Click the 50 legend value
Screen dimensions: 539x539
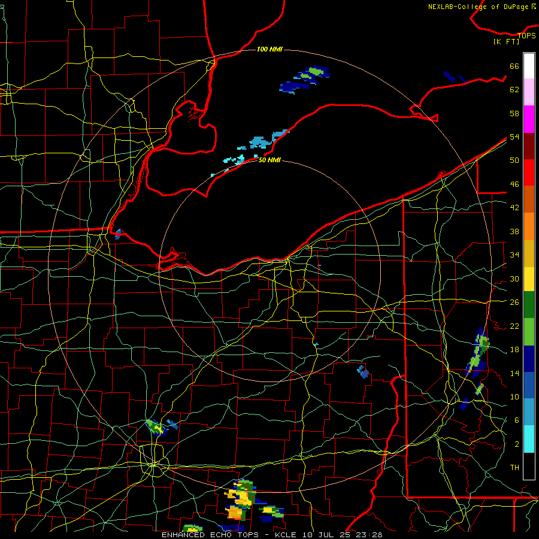click(514, 161)
